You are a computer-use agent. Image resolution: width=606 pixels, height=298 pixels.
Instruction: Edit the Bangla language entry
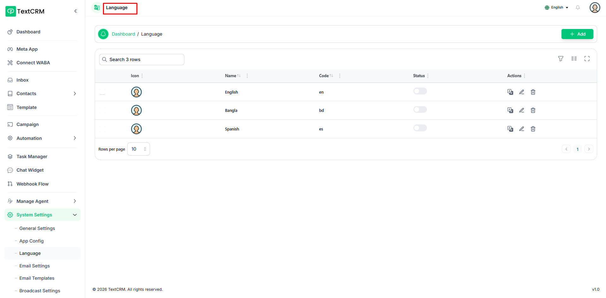coord(521,110)
